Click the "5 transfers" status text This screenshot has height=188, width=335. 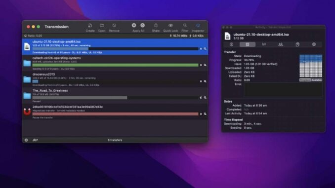115,140
